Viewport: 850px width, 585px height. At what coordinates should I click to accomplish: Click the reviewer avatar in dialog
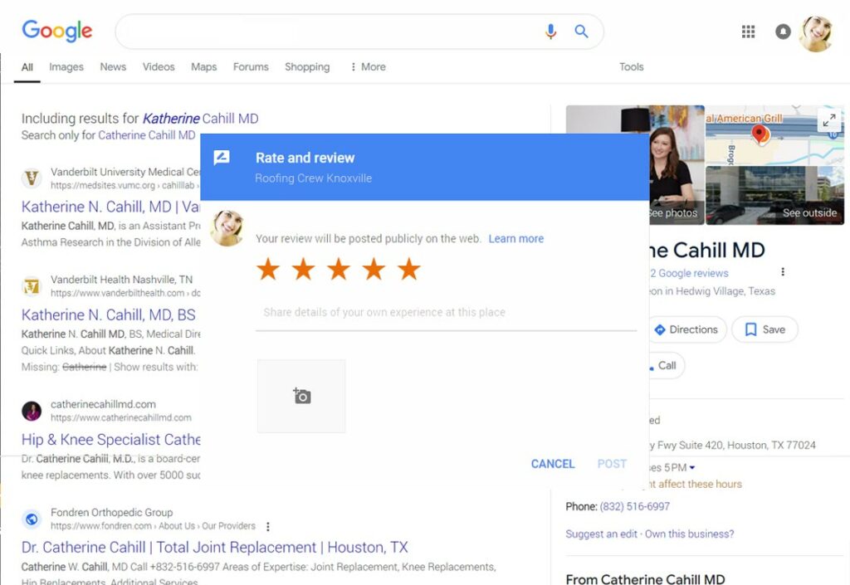(227, 228)
